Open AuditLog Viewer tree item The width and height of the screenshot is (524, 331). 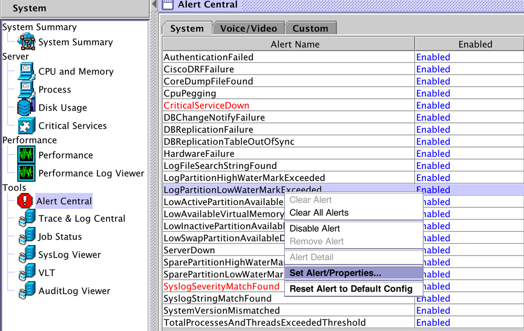[74, 291]
